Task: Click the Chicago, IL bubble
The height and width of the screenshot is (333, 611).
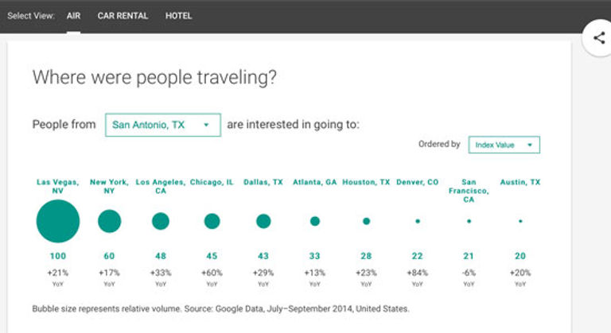Action: (x=212, y=221)
